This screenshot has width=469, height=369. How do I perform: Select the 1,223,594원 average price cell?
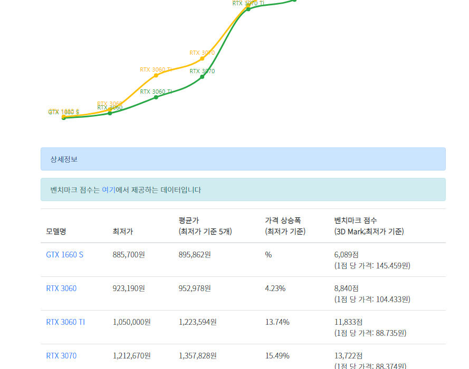pos(198,322)
